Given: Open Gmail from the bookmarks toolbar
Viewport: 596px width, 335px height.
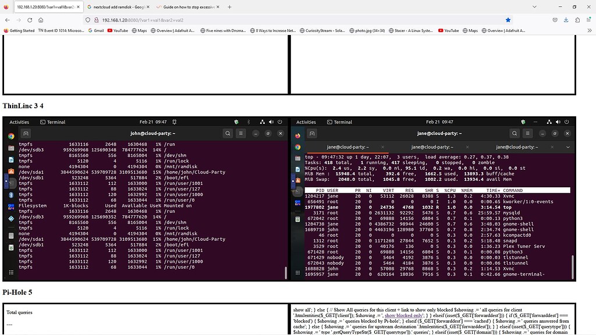Looking at the screenshot, I should tap(98, 31).
